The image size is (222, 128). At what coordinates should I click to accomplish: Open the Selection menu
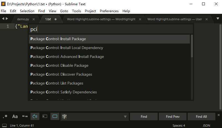pyautogui.click(x=27, y=11)
